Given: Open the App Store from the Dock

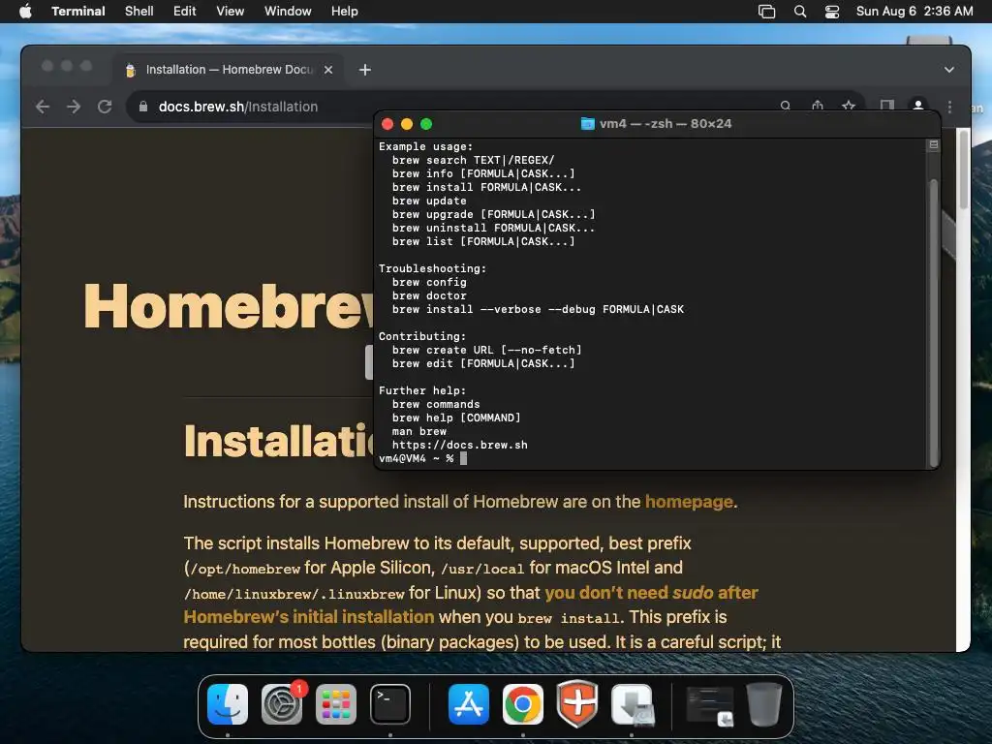Looking at the screenshot, I should click(x=469, y=704).
